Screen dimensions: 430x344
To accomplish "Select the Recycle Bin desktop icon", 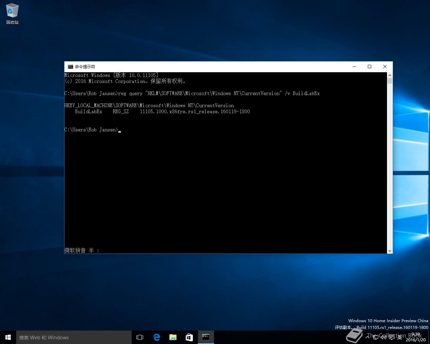I will [12, 14].
